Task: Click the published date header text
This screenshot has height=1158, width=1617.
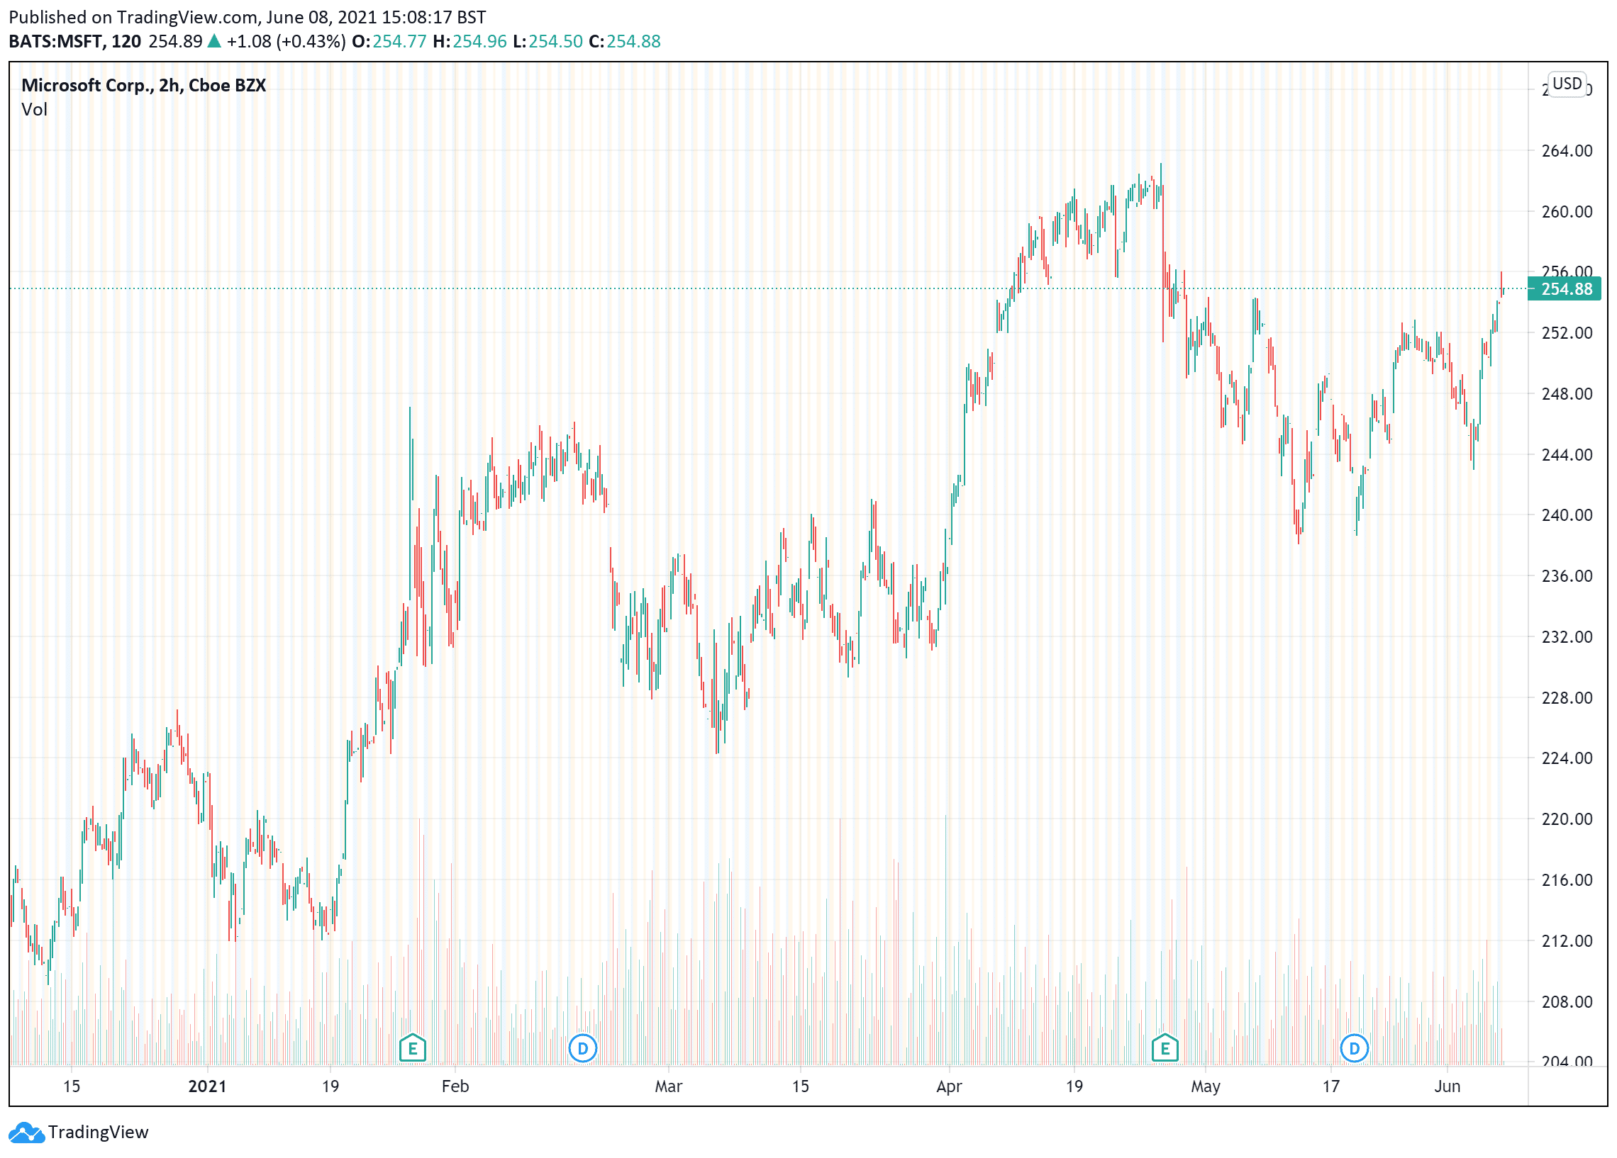Action: 247,17
